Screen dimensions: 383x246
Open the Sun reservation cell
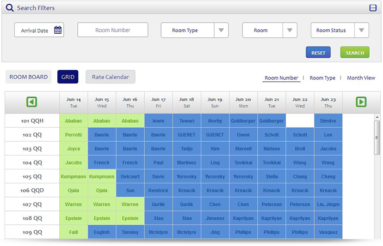[130, 191]
